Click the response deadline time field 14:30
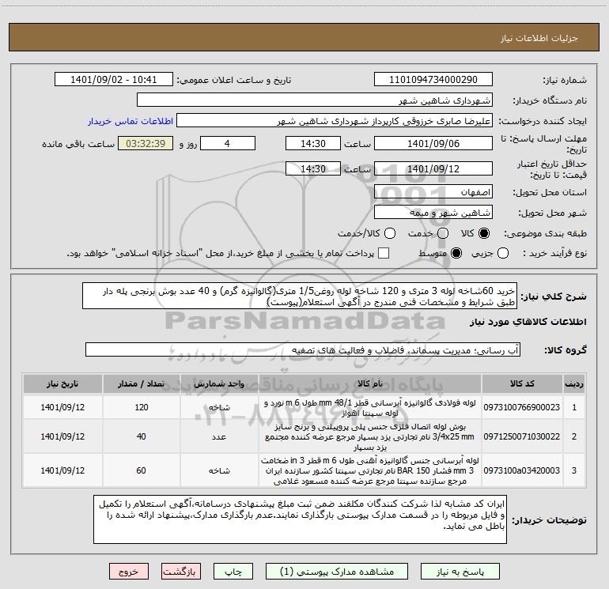The height and width of the screenshot is (589, 609). click(313, 143)
